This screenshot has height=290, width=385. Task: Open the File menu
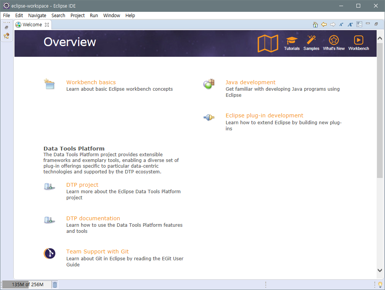coord(6,16)
